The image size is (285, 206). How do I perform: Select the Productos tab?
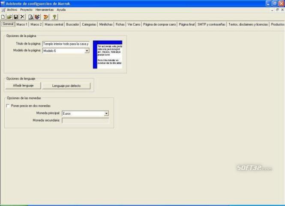[x=277, y=24]
